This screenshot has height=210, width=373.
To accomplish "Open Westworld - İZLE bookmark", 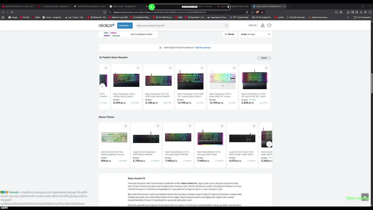I will (97, 17).
